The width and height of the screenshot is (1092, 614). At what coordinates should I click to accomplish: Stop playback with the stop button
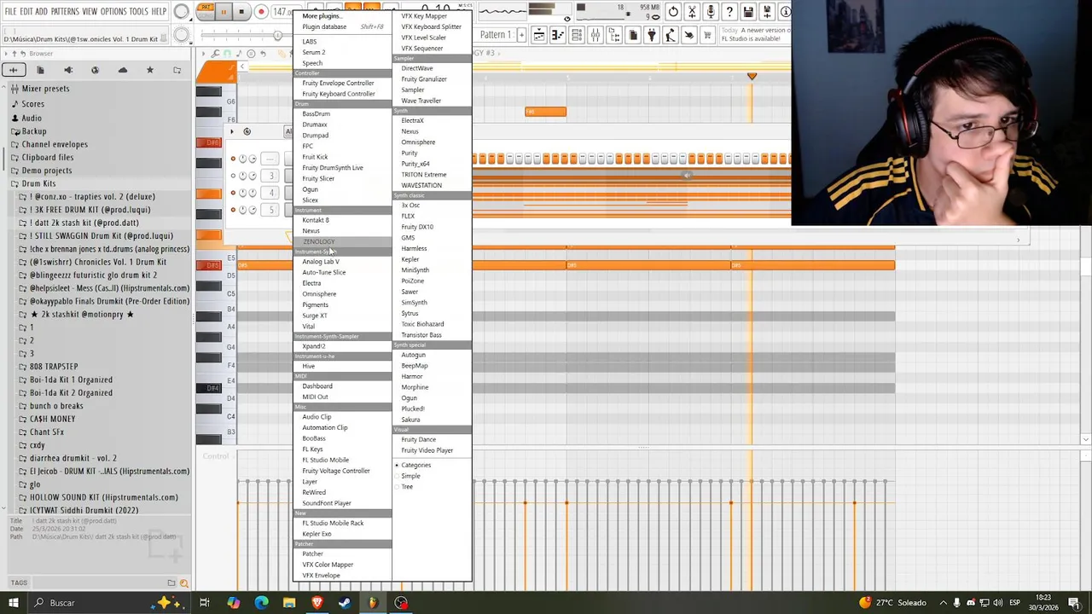click(x=241, y=12)
